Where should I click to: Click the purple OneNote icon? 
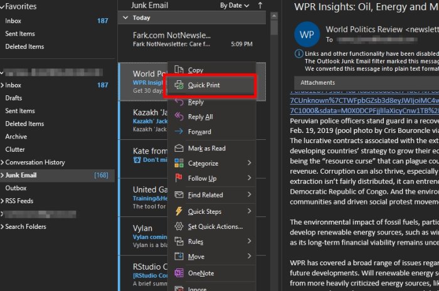pyautogui.click(x=179, y=273)
